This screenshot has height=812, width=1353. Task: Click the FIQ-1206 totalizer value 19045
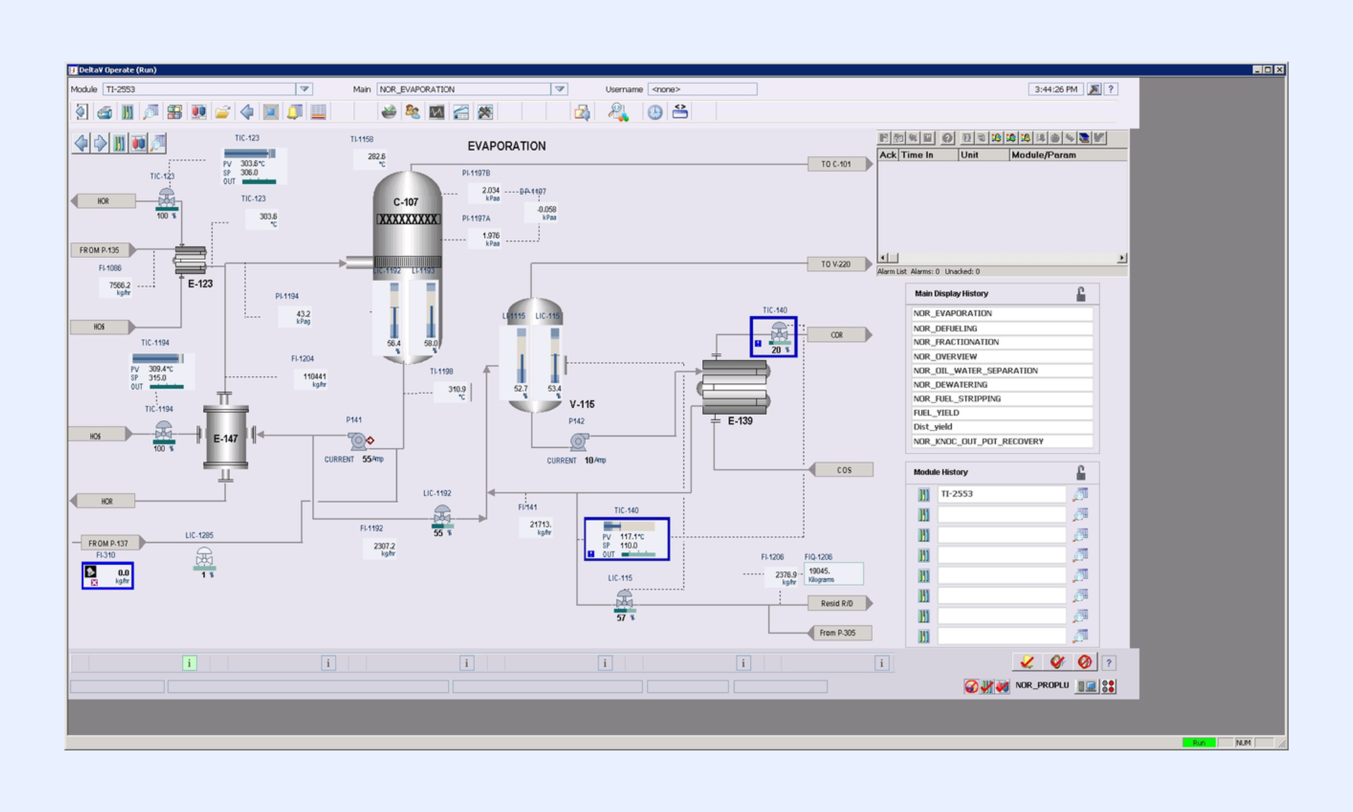point(833,574)
